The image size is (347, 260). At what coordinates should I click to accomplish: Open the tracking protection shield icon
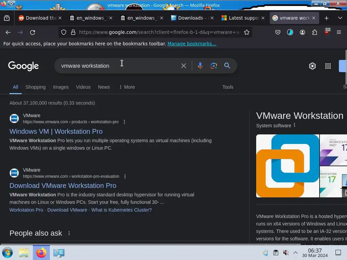[x=64, y=32]
